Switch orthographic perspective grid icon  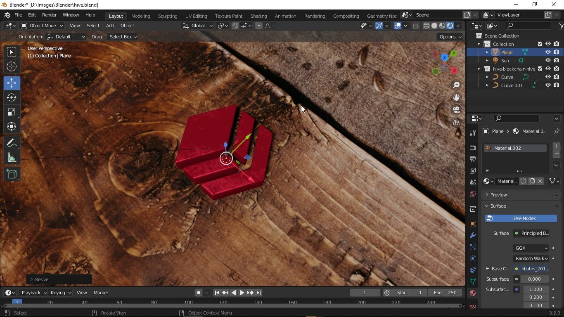click(x=456, y=122)
